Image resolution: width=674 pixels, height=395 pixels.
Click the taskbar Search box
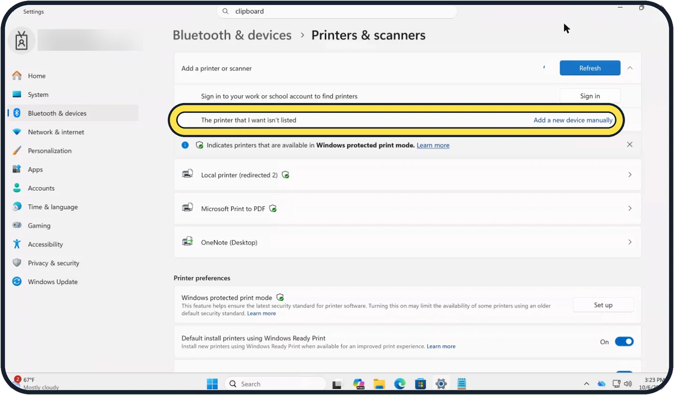(275, 384)
